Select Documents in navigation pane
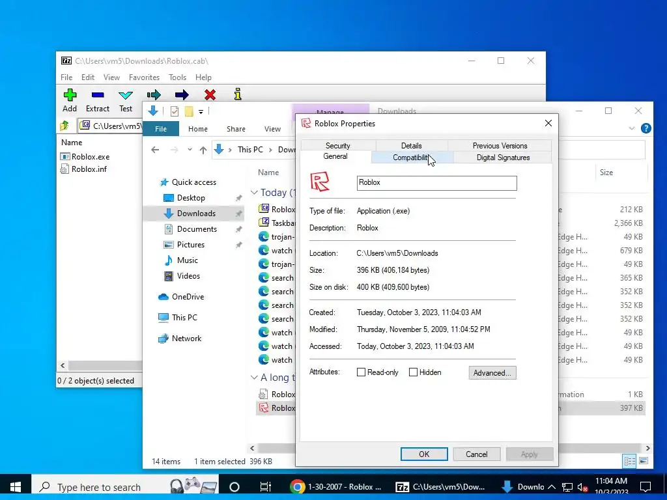Viewport: 667px width, 500px height. (x=197, y=229)
